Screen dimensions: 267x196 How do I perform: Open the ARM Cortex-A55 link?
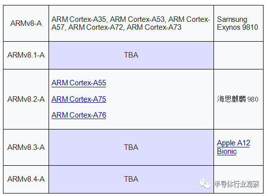79,83
